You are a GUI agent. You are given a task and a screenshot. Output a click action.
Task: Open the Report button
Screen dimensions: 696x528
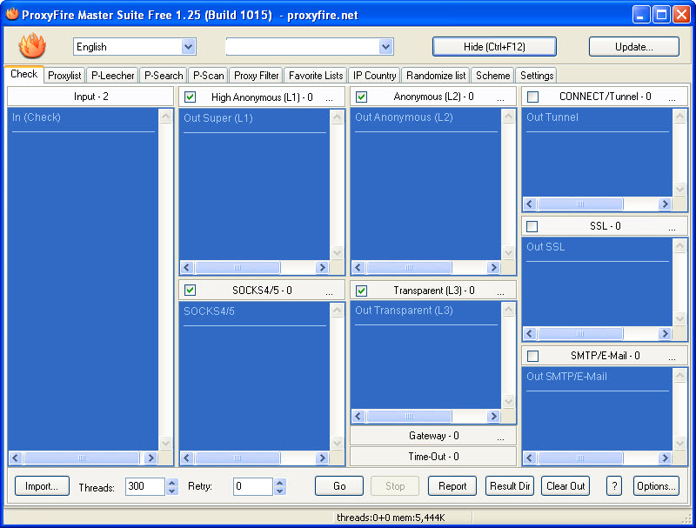(x=452, y=486)
